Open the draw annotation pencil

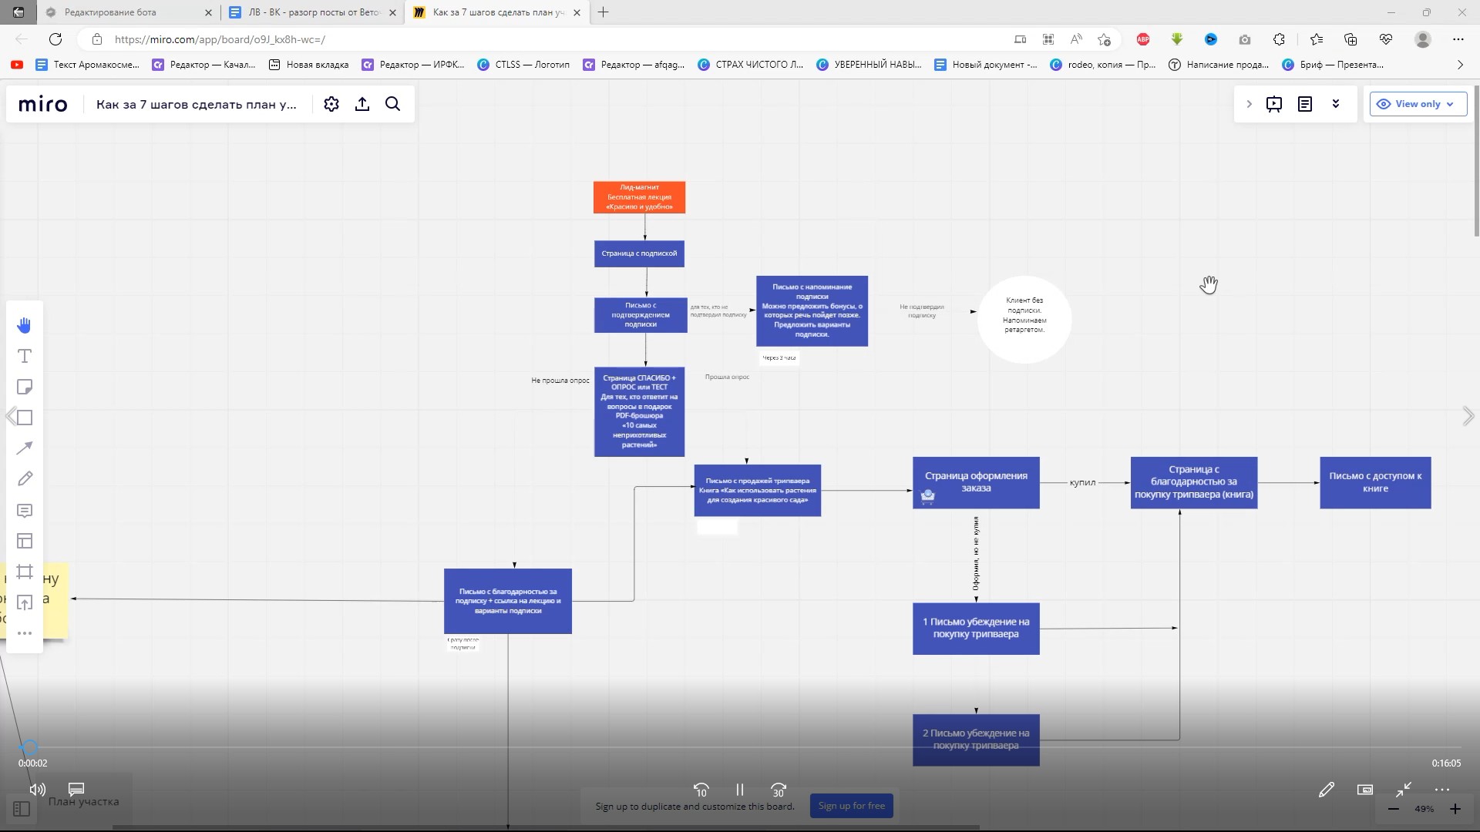[1327, 790]
